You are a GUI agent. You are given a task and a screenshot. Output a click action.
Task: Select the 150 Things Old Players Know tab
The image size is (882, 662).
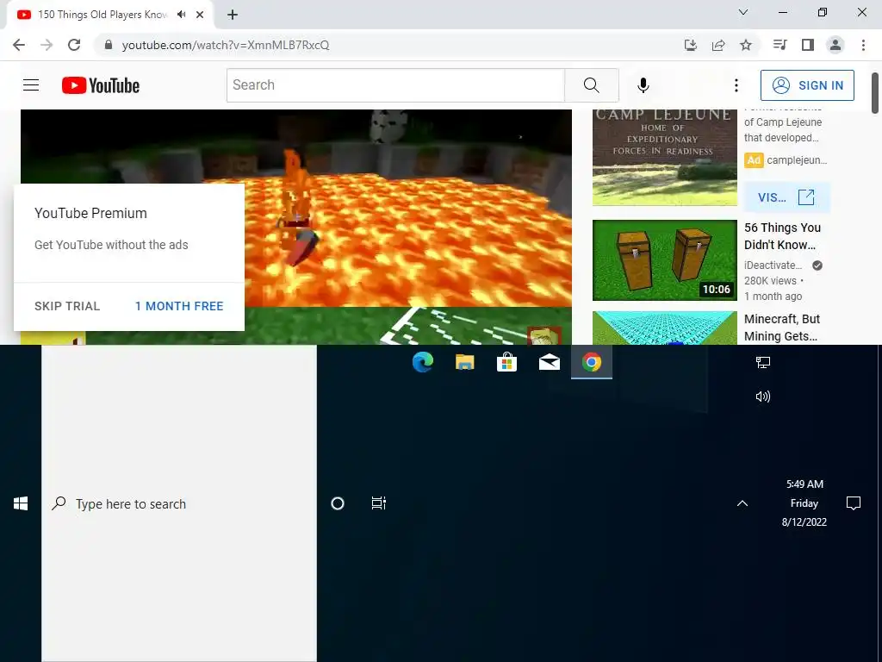point(102,15)
